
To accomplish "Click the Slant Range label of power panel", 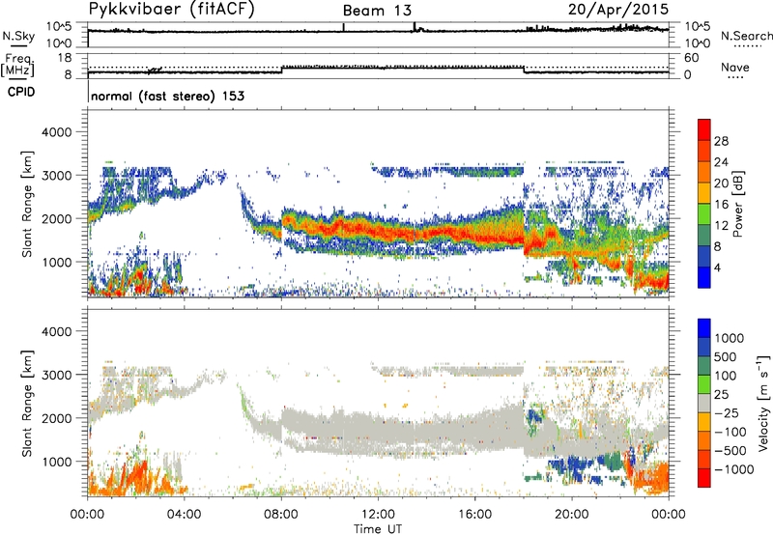I will point(27,204).
